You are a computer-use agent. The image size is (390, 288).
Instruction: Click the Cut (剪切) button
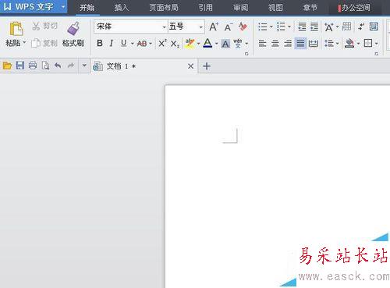(44, 26)
